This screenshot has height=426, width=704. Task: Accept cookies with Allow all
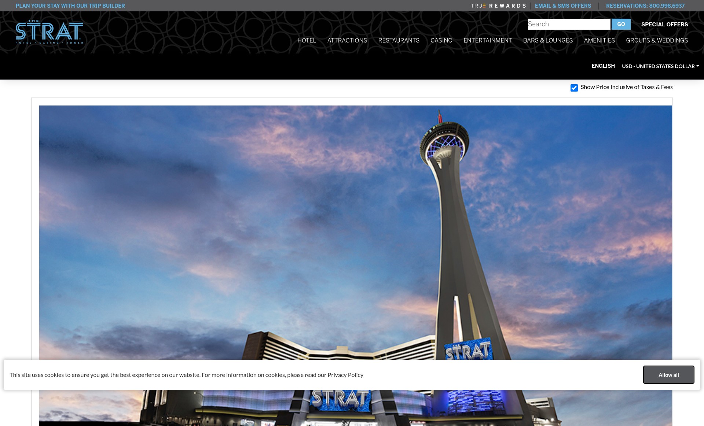click(x=669, y=375)
